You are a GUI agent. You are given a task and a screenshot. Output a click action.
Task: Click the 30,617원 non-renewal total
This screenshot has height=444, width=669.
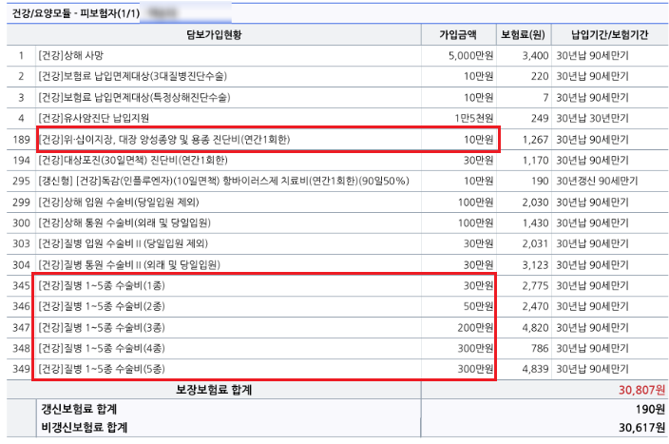click(641, 427)
